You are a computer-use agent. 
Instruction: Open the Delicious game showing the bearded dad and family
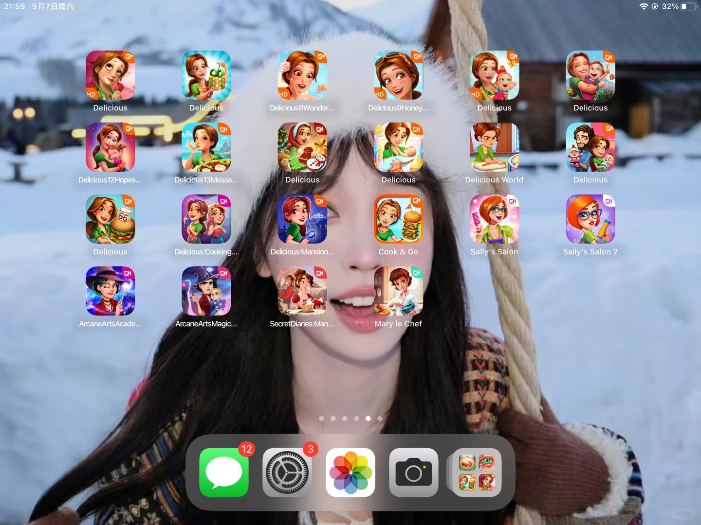click(x=590, y=147)
